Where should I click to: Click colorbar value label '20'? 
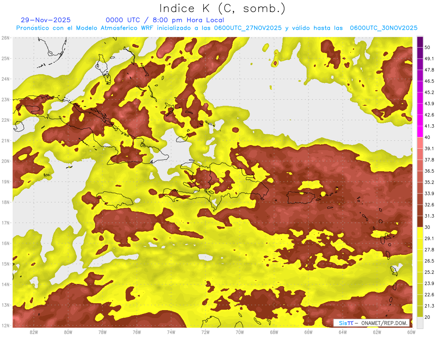tap(428, 317)
